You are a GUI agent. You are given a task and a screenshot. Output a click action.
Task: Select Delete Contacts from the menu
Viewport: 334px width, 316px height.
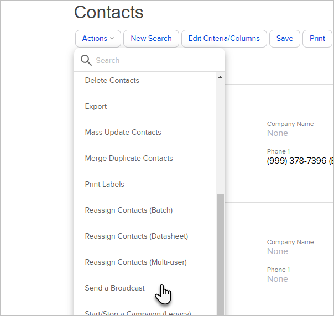[x=112, y=81]
